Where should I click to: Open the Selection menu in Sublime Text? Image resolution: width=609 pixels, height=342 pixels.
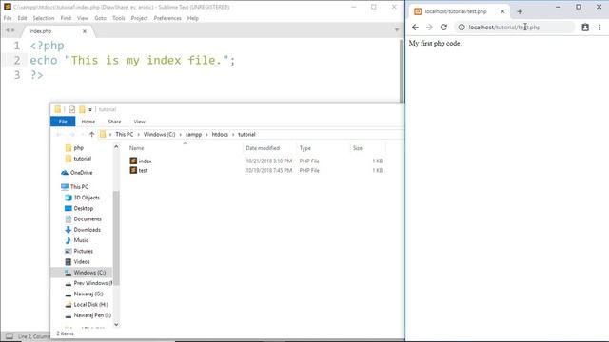44,18
